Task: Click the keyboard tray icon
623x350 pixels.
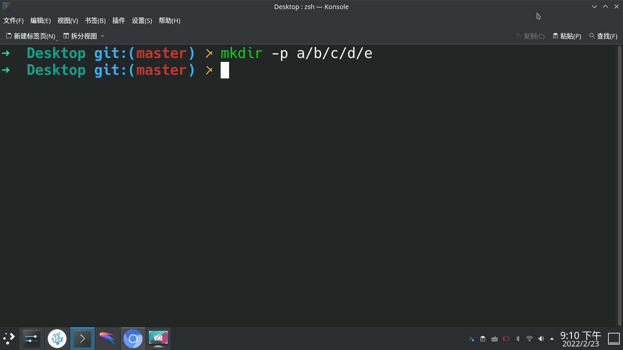Action: click(495, 339)
